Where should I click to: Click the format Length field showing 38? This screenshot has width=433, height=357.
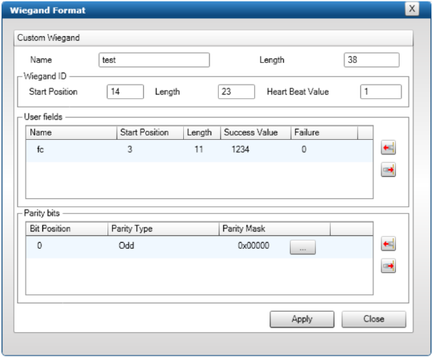point(372,60)
